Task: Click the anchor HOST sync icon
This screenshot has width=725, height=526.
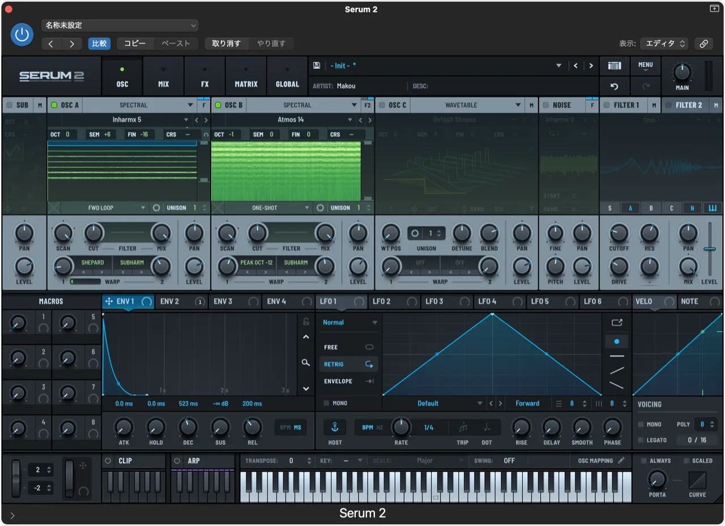Action: [334, 427]
